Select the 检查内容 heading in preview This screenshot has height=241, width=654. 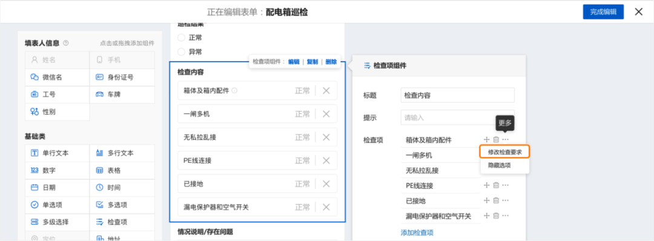[191, 72]
